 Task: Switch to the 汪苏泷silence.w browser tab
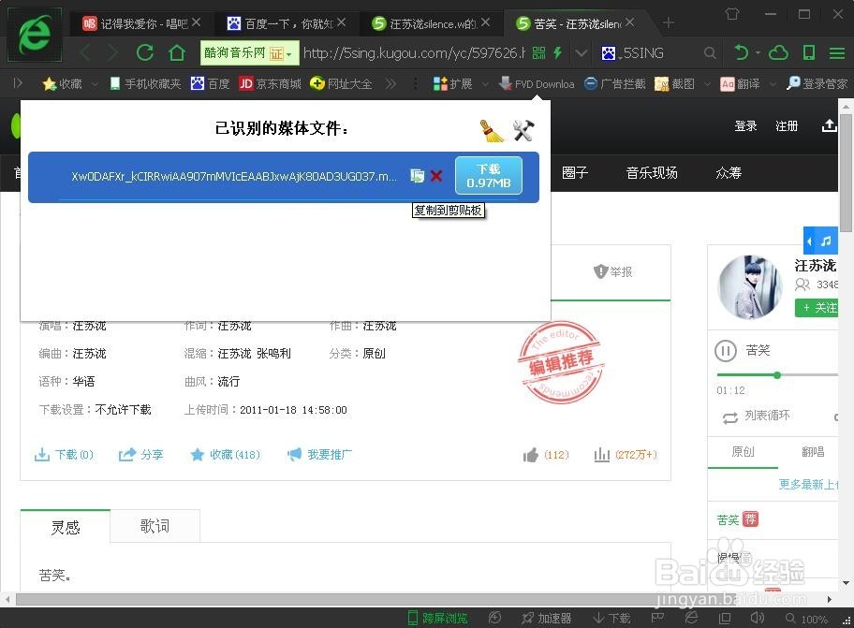pyautogui.click(x=430, y=23)
